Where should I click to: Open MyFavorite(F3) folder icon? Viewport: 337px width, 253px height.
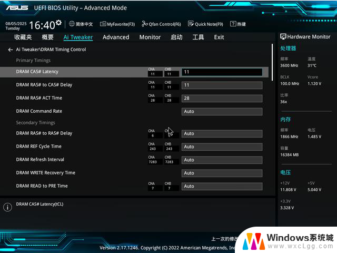pos(103,24)
